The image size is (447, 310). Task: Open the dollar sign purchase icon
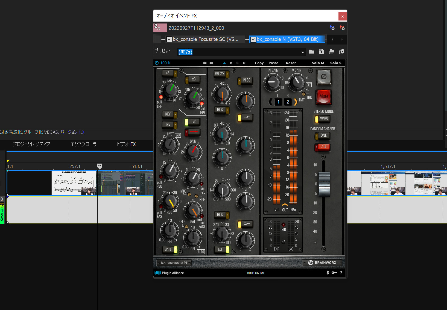(328, 273)
